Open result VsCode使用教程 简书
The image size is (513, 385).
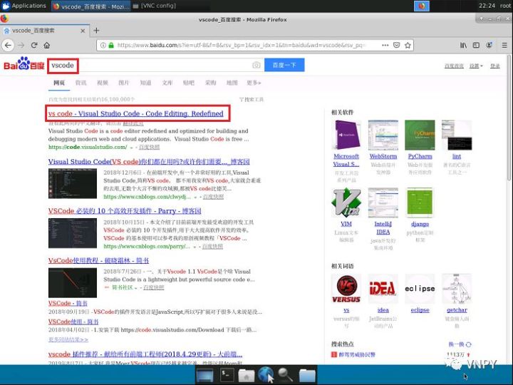(98, 260)
